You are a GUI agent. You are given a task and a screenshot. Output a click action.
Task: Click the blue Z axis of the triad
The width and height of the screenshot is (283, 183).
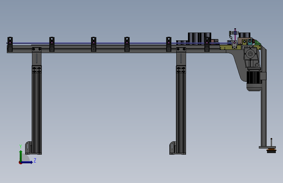(27, 162)
